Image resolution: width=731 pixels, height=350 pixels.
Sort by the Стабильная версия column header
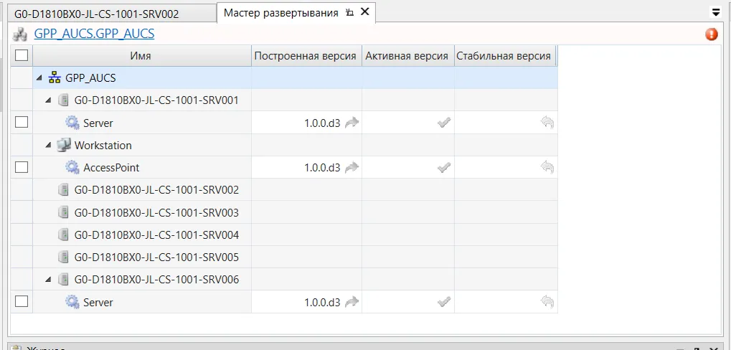point(505,56)
